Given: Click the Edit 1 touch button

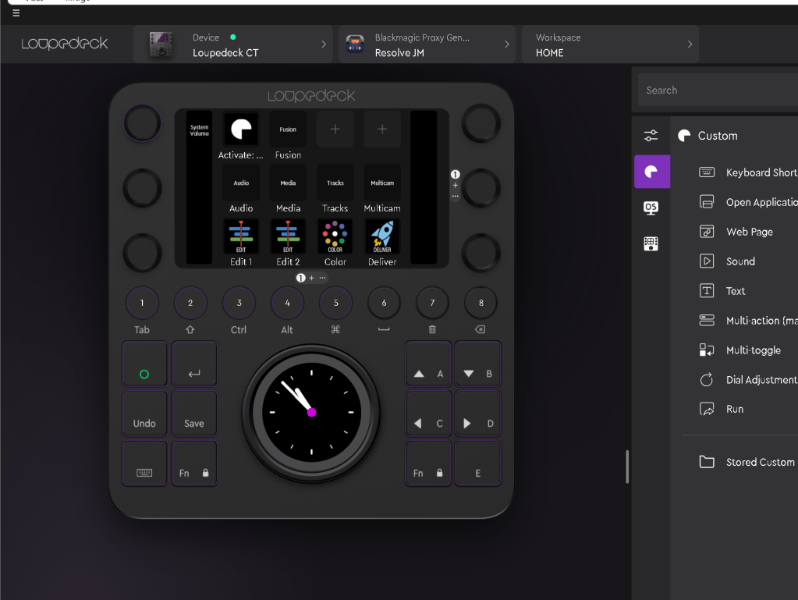Looking at the screenshot, I should (241, 236).
